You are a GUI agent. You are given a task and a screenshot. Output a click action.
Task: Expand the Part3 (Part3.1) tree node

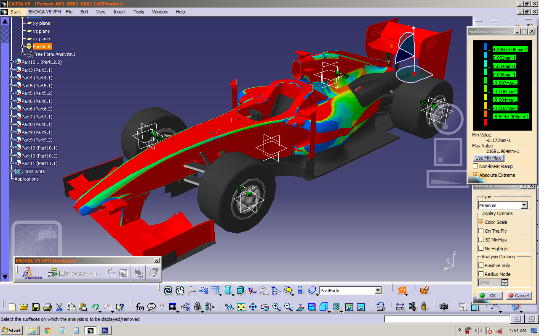12,70
